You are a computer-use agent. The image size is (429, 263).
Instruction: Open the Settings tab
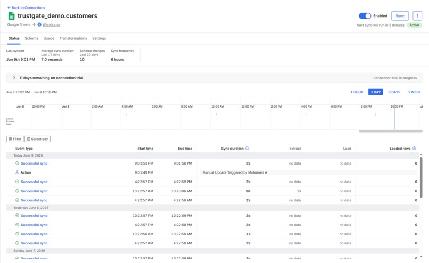pyautogui.click(x=99, y=38)
